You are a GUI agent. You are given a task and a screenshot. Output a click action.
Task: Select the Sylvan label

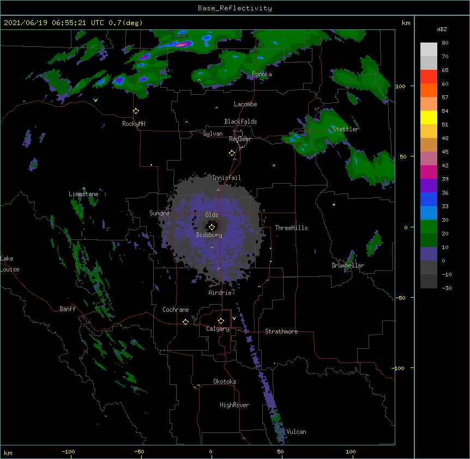pos(213,134)
